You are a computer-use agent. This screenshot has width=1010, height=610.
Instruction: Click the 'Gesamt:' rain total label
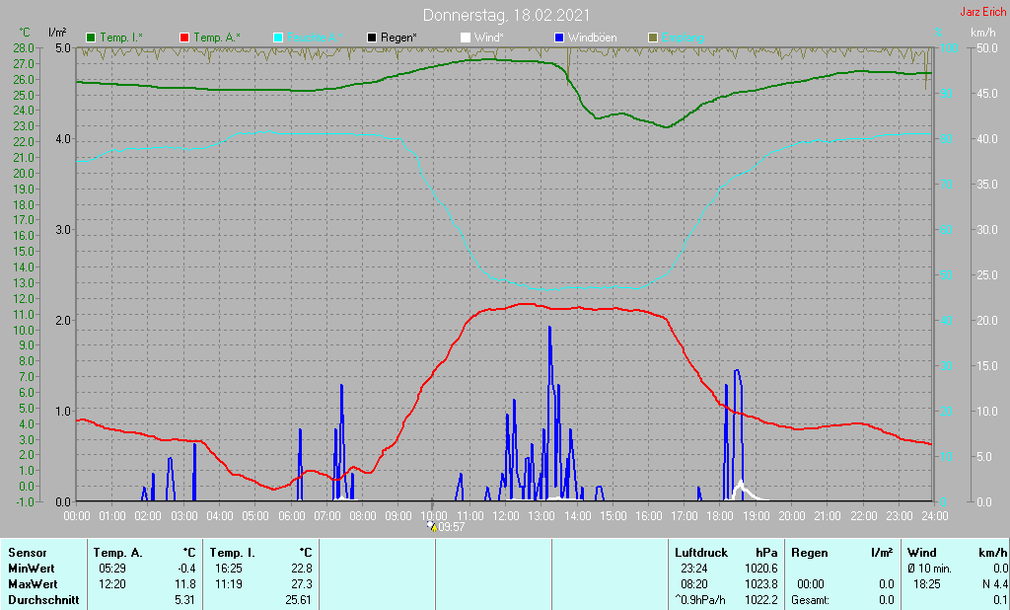click(x=811, y=600)
